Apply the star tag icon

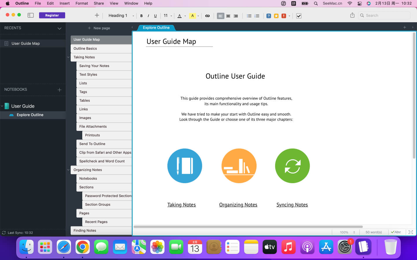point(276,16)
